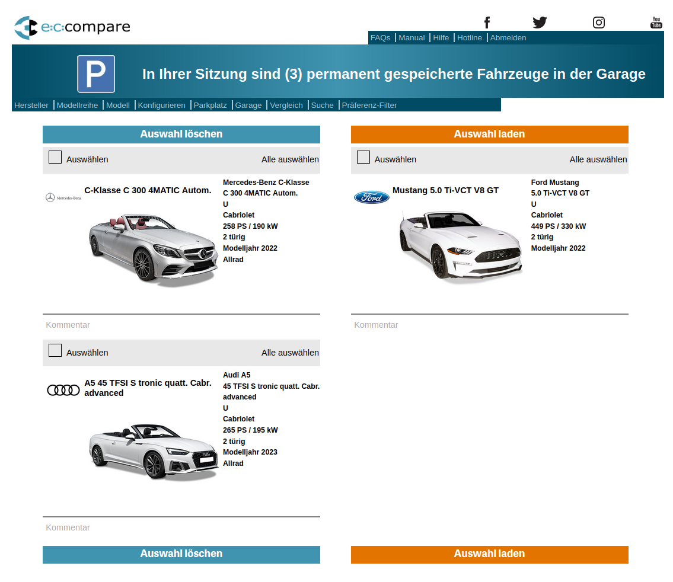Click the Ford brand logo
Viewport: 673px width, 582px height.
pyautogui.click(x=372, y=197)
